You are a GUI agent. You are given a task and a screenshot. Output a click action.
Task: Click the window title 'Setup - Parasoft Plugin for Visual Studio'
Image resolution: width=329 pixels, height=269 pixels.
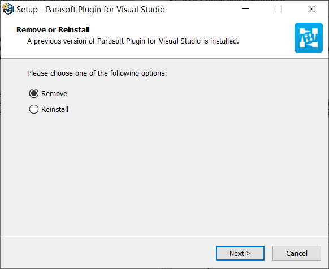(x=90, y=10)
